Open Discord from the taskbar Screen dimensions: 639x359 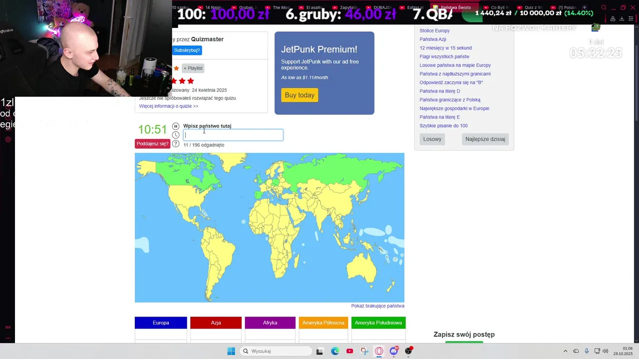(394, 351)
